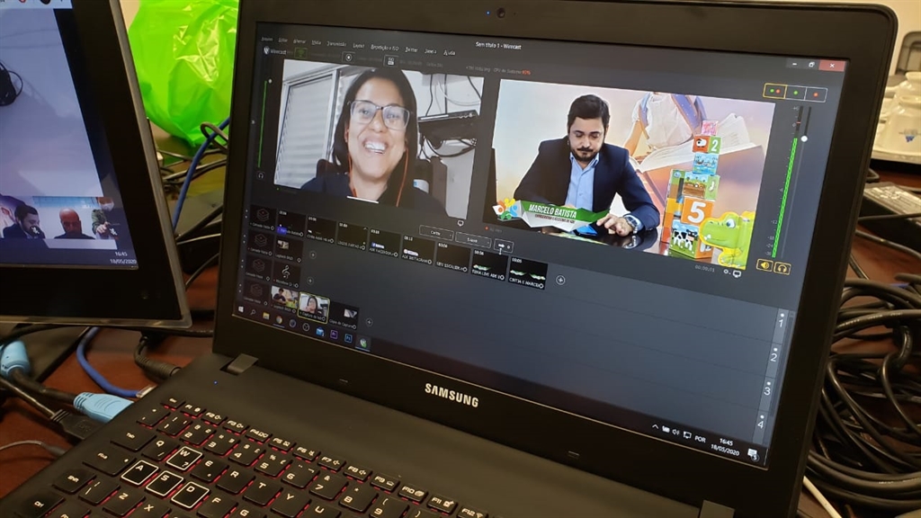Open the Corte transition dropdown
The image size is (921, 518).
[x=436, y=233]
